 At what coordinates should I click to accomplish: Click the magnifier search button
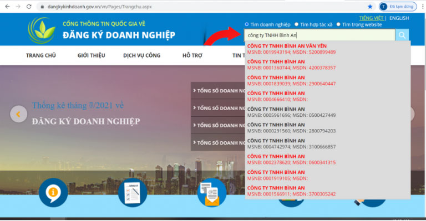point(402,35)
